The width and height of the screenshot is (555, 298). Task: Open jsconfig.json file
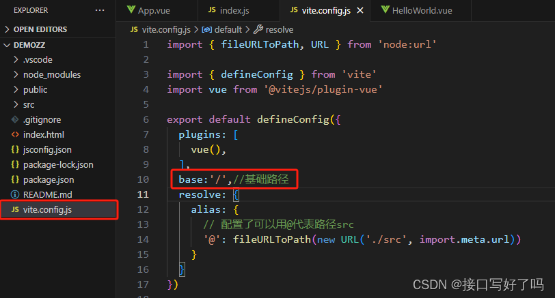pos(47,150)
